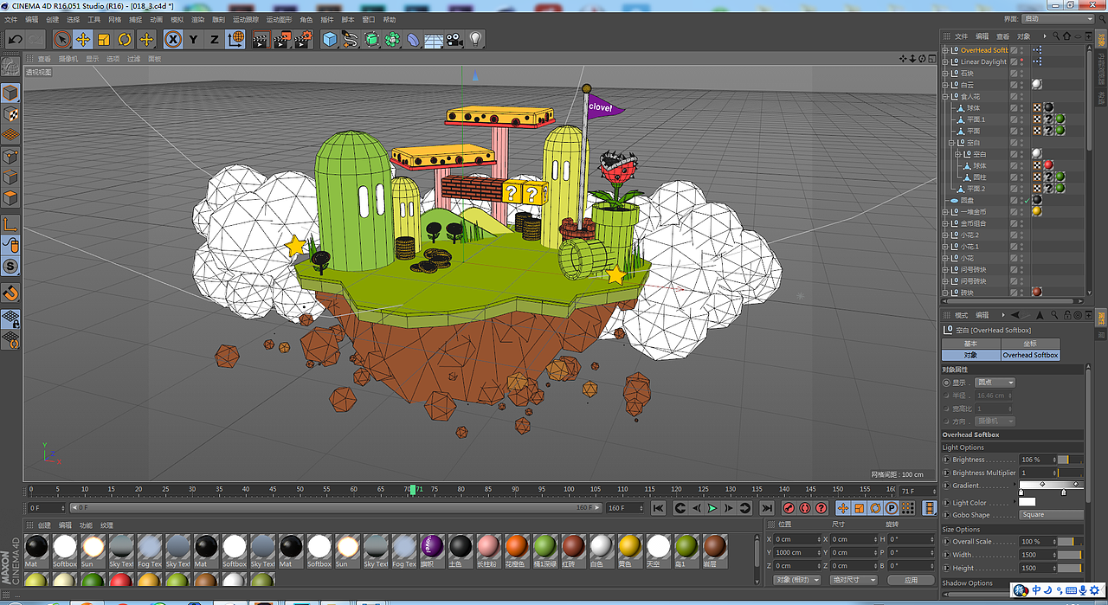Open the deformer (blue capsule) icon

click(x=413, y=39)
